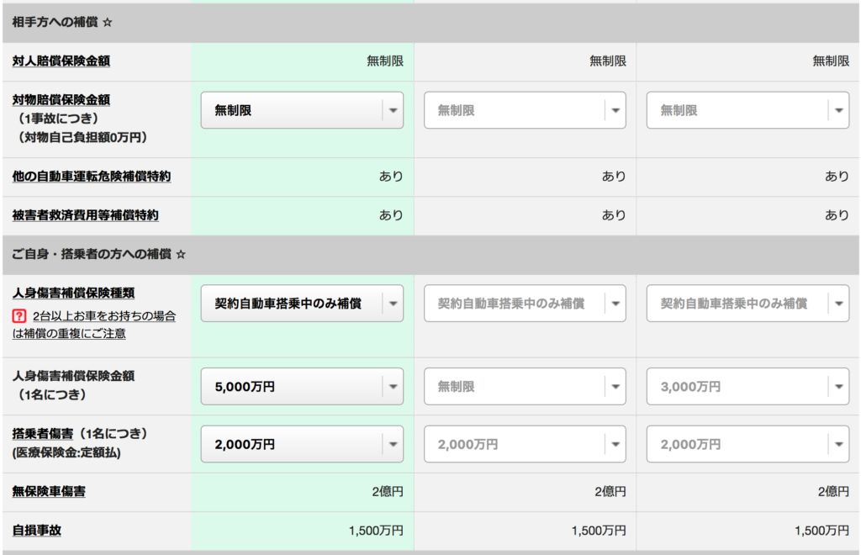Open middle column 搭乗者傷害 2,000万円 dropdown

[x=525, y=444]
